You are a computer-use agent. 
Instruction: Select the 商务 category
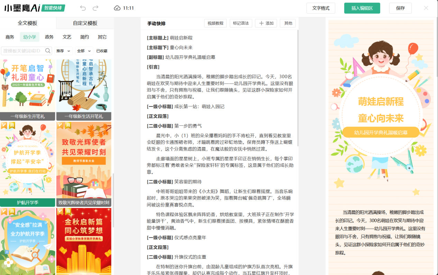pyautogui.click(x=10, y=37)
